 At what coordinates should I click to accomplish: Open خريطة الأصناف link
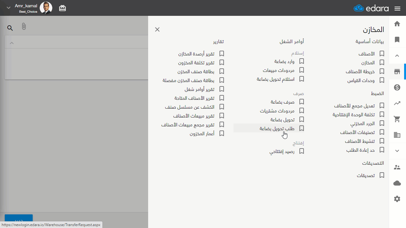click(360, 72)
